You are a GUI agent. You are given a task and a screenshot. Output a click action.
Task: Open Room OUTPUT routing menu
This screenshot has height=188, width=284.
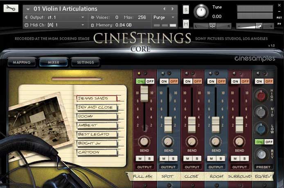pos(216,167)
